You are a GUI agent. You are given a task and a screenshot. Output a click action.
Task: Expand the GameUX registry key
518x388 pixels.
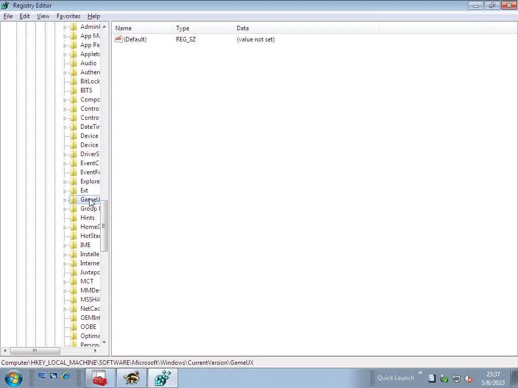65,200
